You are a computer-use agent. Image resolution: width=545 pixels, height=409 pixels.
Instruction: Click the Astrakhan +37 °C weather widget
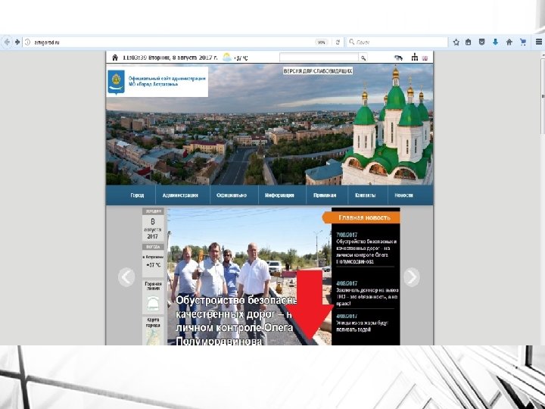click(x=153, y=261)
